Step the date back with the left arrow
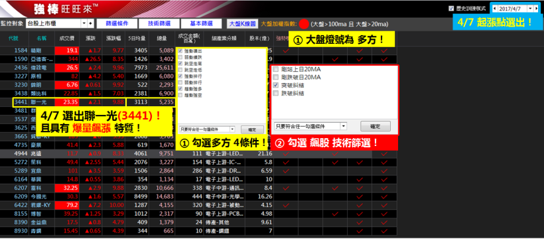 [494, 9]
